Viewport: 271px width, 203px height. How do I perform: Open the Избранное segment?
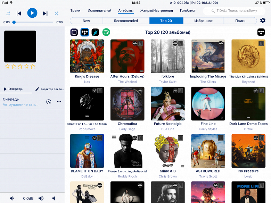coord(203,21)
